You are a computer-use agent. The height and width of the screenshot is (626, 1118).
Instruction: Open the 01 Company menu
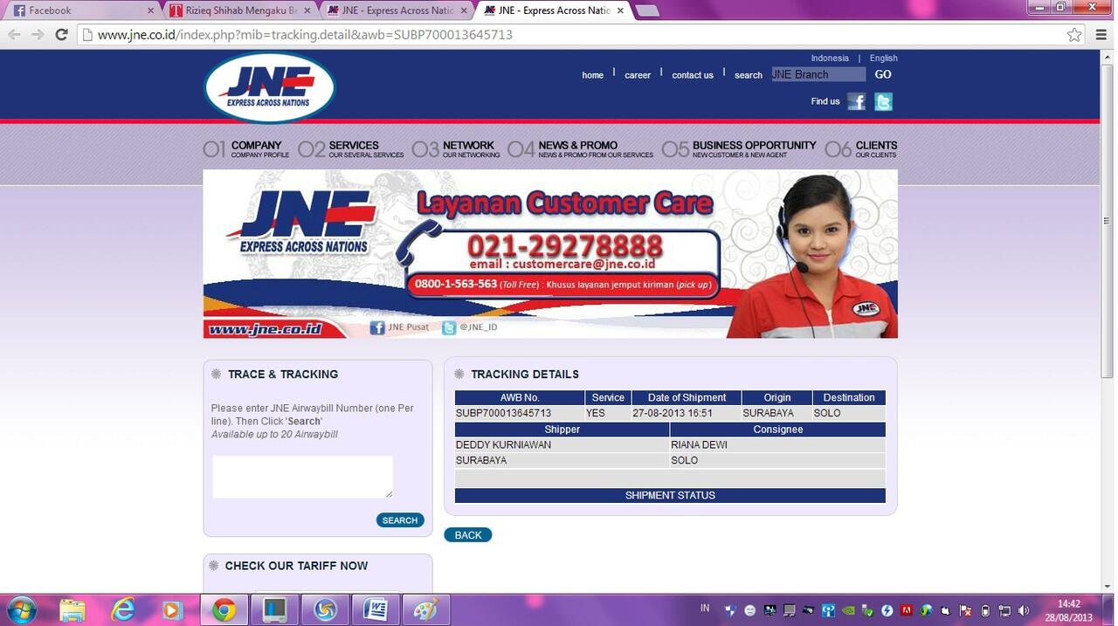coord(246,149)
